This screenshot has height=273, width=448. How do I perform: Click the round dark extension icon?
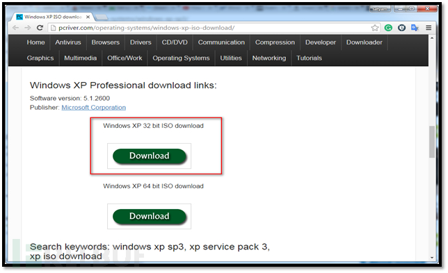(x=401, y=28)
